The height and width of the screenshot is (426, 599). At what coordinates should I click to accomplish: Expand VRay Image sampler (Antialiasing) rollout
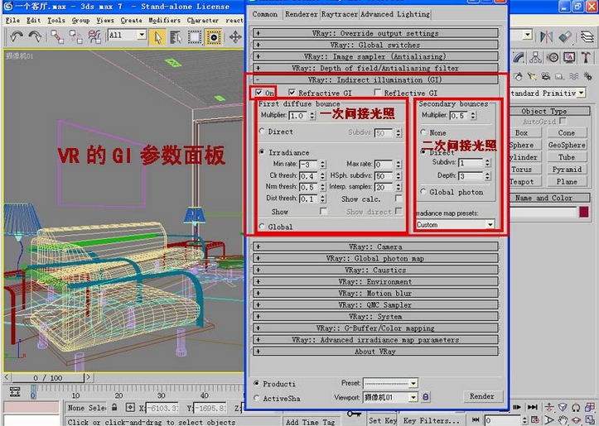click(x=375, y=56)
